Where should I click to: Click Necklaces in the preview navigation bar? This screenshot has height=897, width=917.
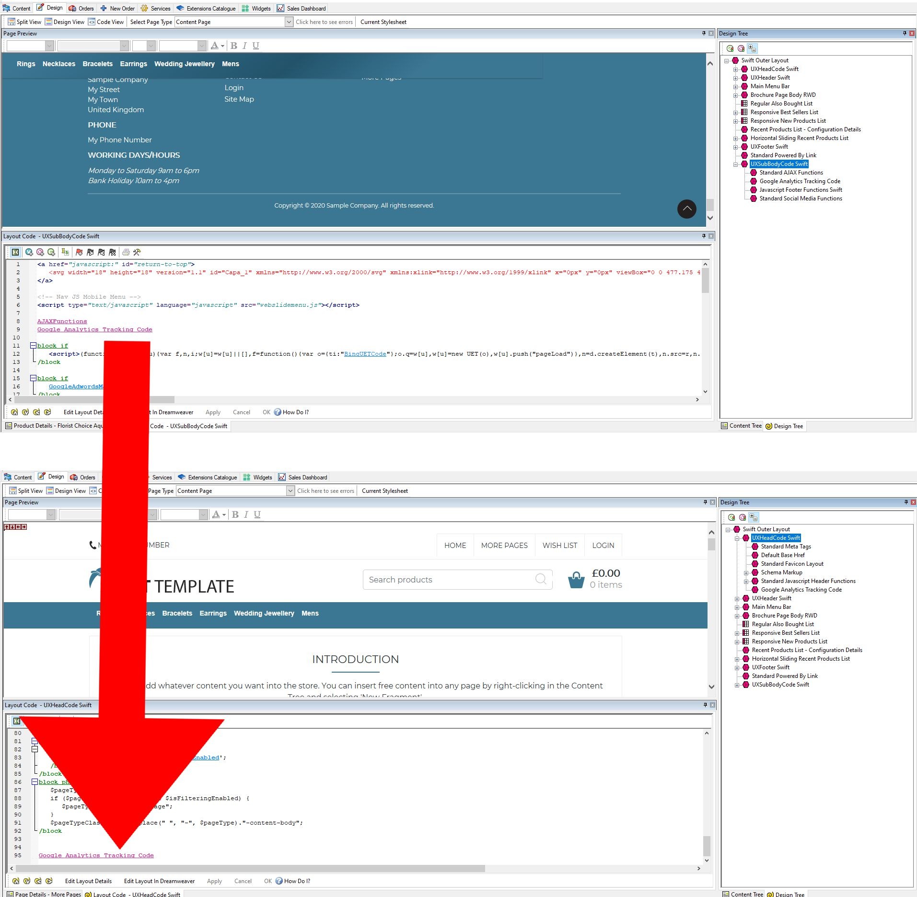point(59,64)
